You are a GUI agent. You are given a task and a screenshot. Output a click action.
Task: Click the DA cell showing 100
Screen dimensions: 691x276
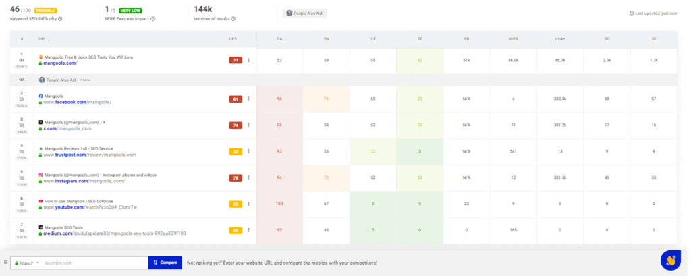coord(279,204)
